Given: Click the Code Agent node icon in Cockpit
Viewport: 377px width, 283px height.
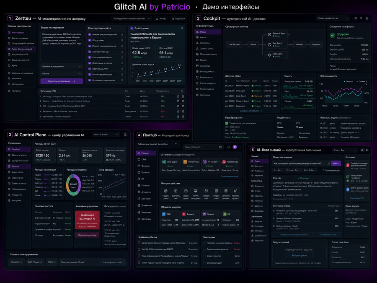Looking at the screenshot, I should (269, 55).
